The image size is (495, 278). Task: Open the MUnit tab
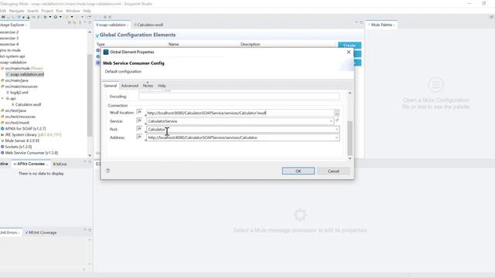coord(60,164)
